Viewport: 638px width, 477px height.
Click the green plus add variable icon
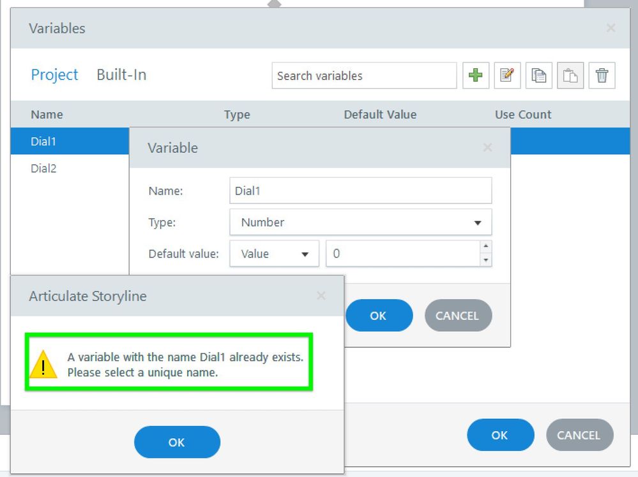coord(476,75)
